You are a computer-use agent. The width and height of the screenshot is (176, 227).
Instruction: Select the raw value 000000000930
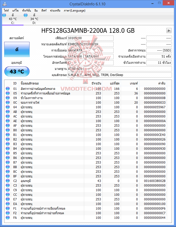[x=155, y=148]
